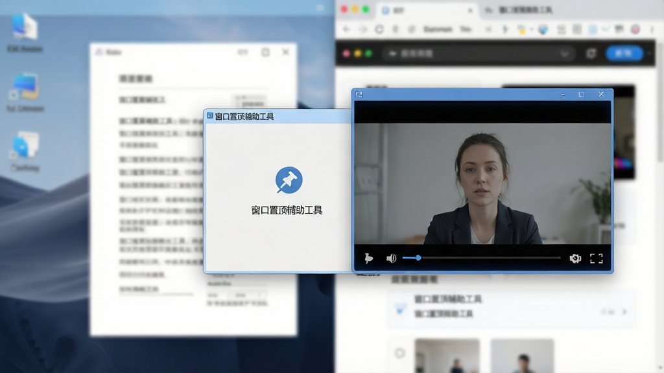The image size is (664, 373).
Task: Click the pin icon in video player controls
Action: [368, 258]
